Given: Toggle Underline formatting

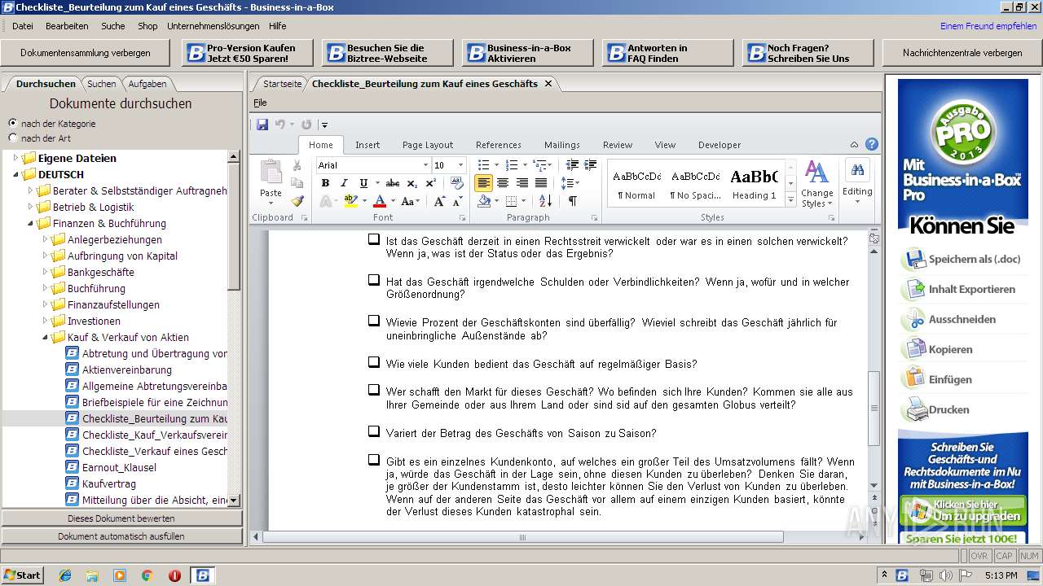Looking at the screenshot, I should point(363,183).
